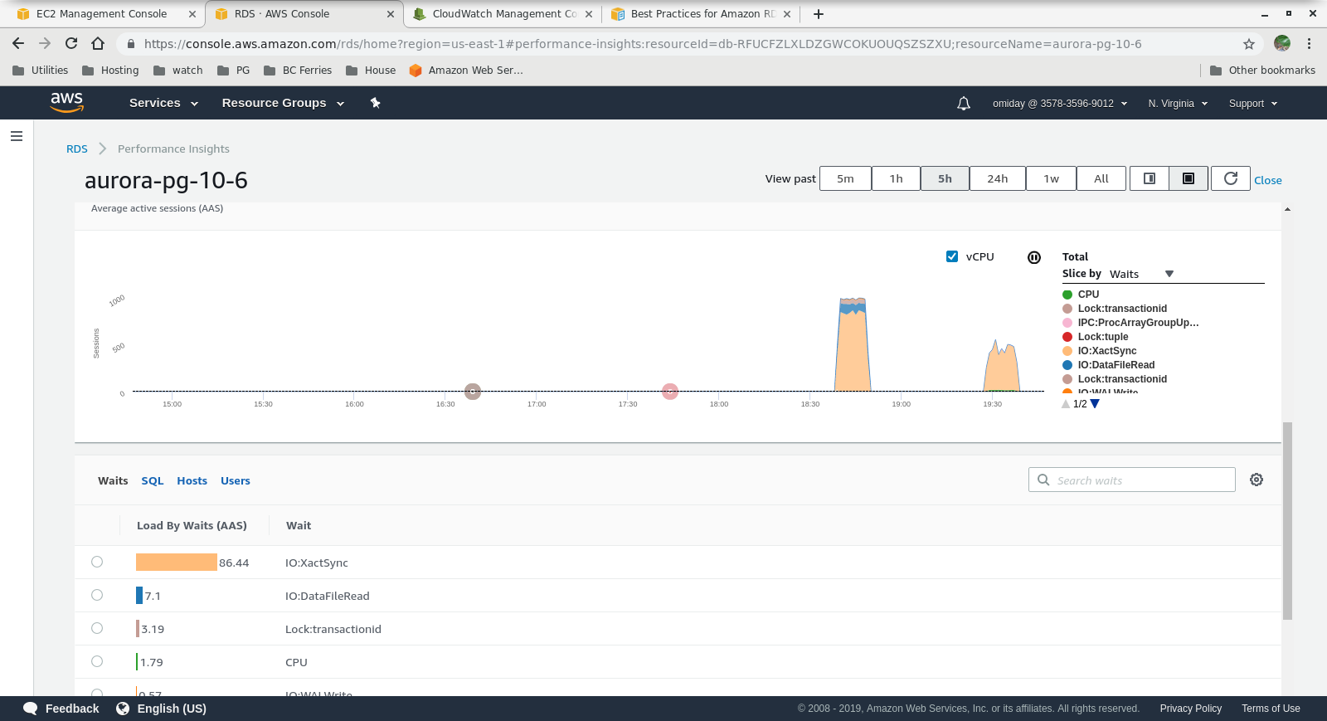Viewport: 1327px width, 721px height.
Task: Open the Amazon Web Services bookmark
Action: pos(466,71)
